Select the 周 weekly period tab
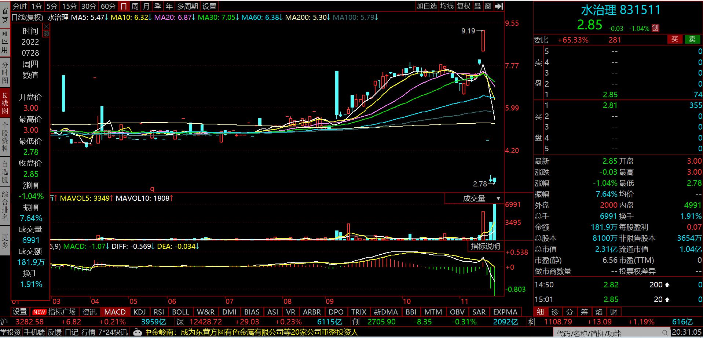The width and height of the screenshot is (703, 338). pyautogui.click(x=135, y=6)
